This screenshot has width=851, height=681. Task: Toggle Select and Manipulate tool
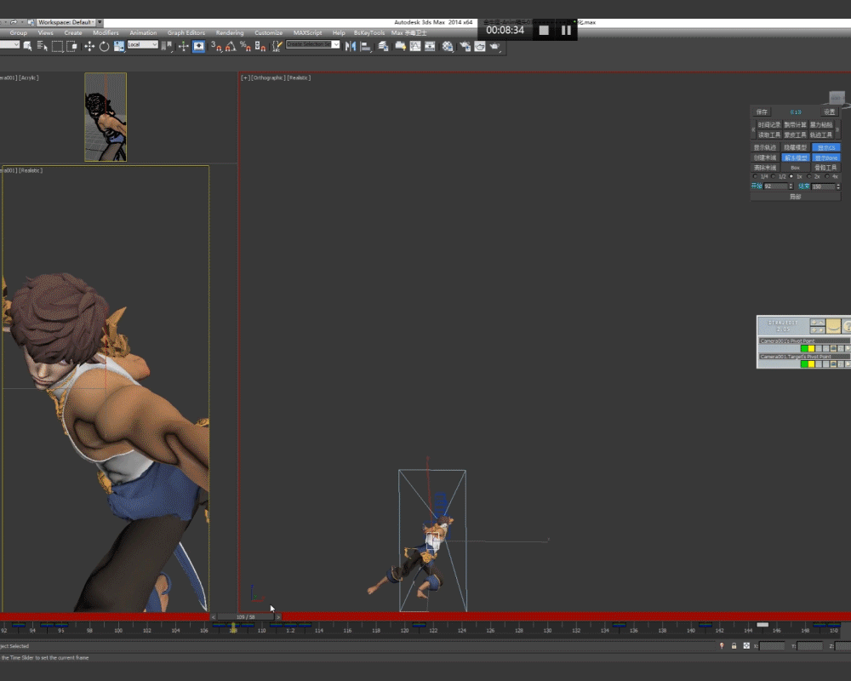pos(184,46)
